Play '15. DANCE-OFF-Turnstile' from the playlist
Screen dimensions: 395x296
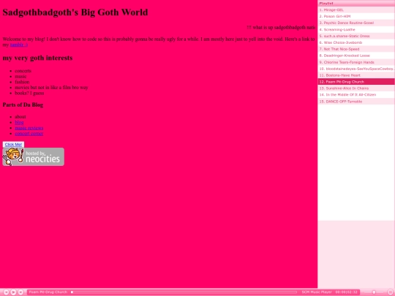[x=356, y=102]
